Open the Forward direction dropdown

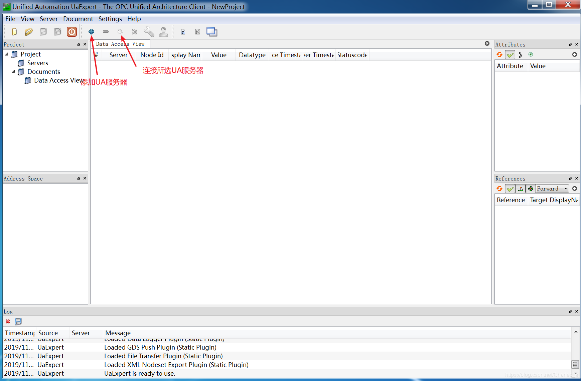552,188
